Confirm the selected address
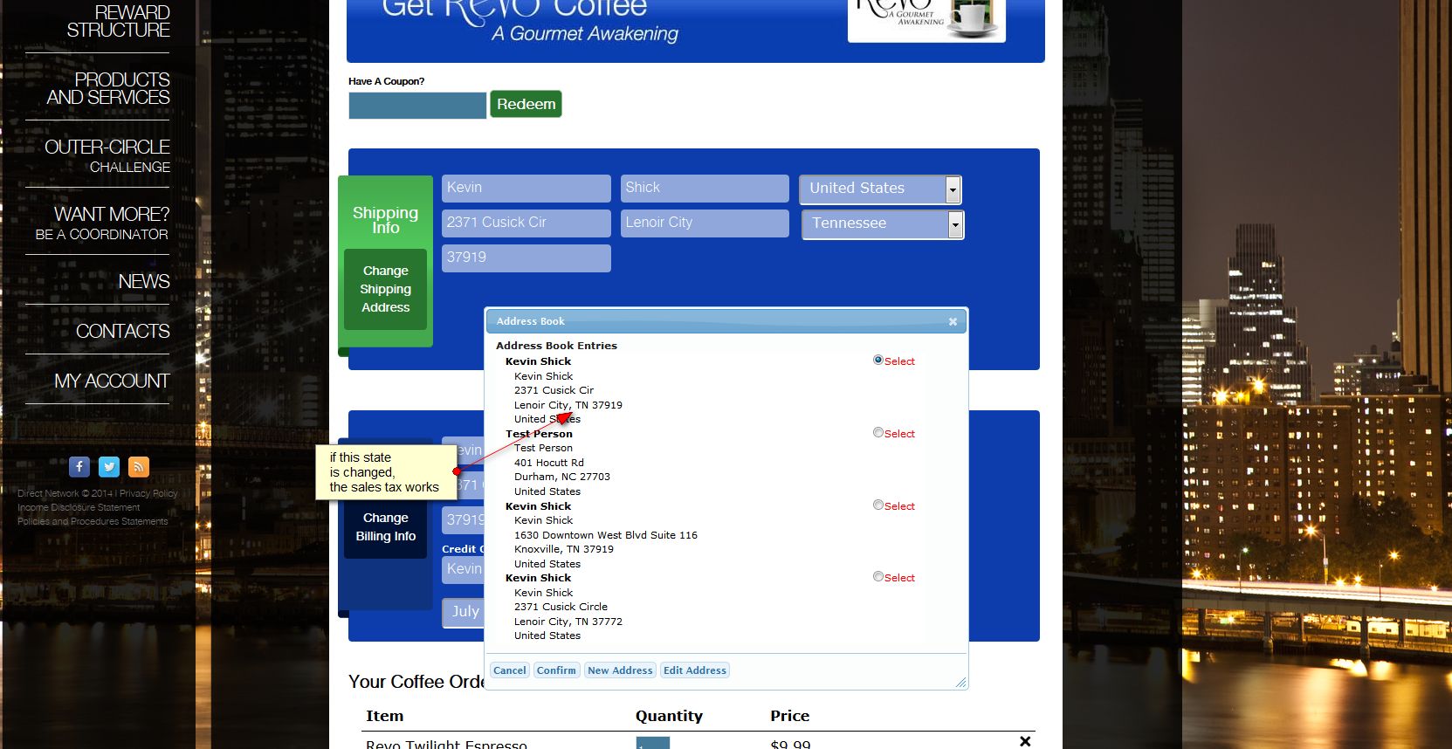Viewport: 1452px width, 749px height. pyautogui.click(x=556, y=670)
